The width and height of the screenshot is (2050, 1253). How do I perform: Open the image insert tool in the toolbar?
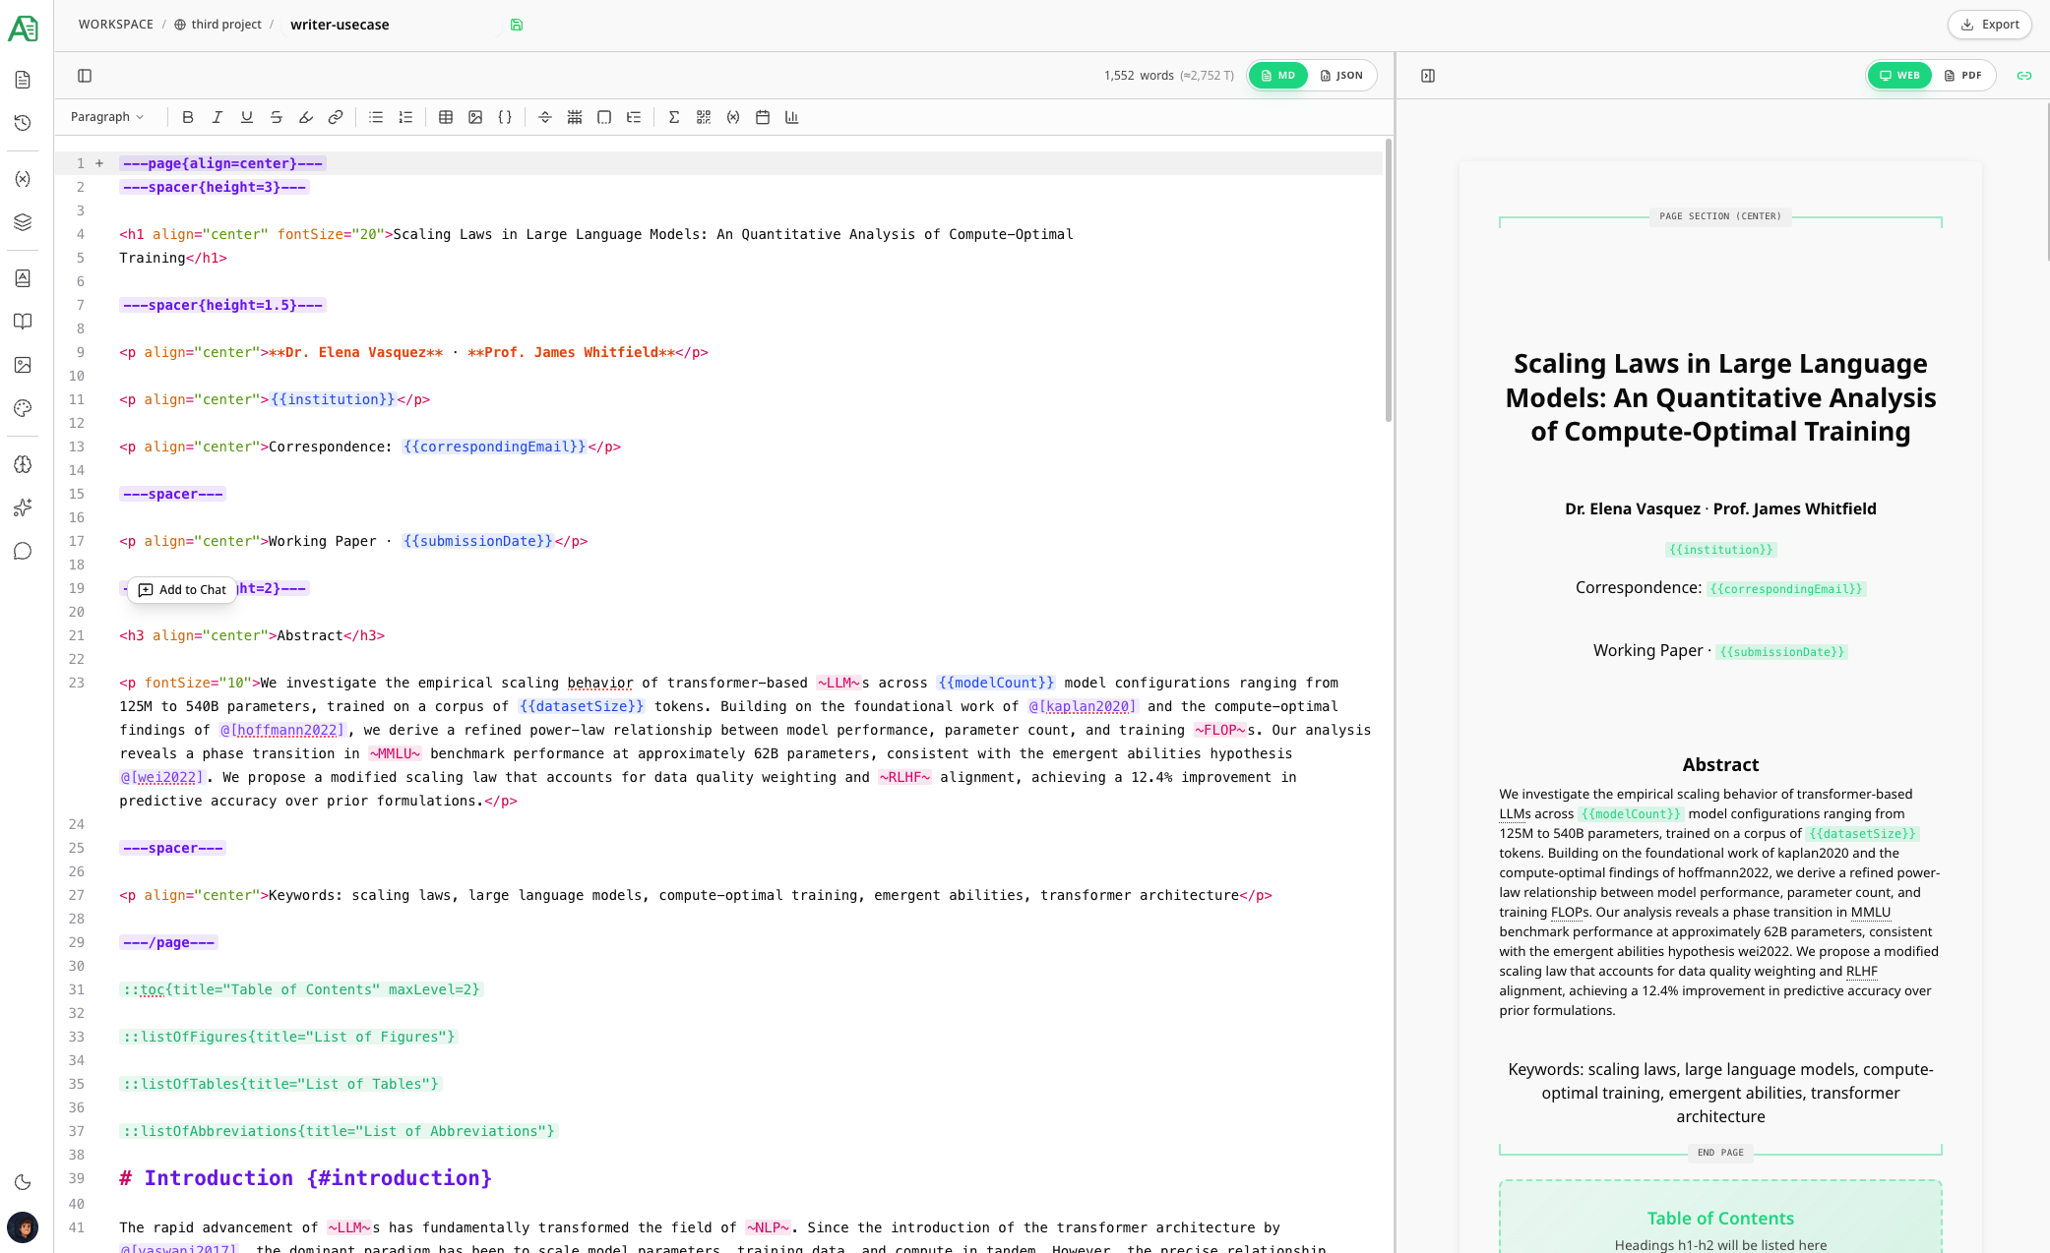[x=476, y=117]
